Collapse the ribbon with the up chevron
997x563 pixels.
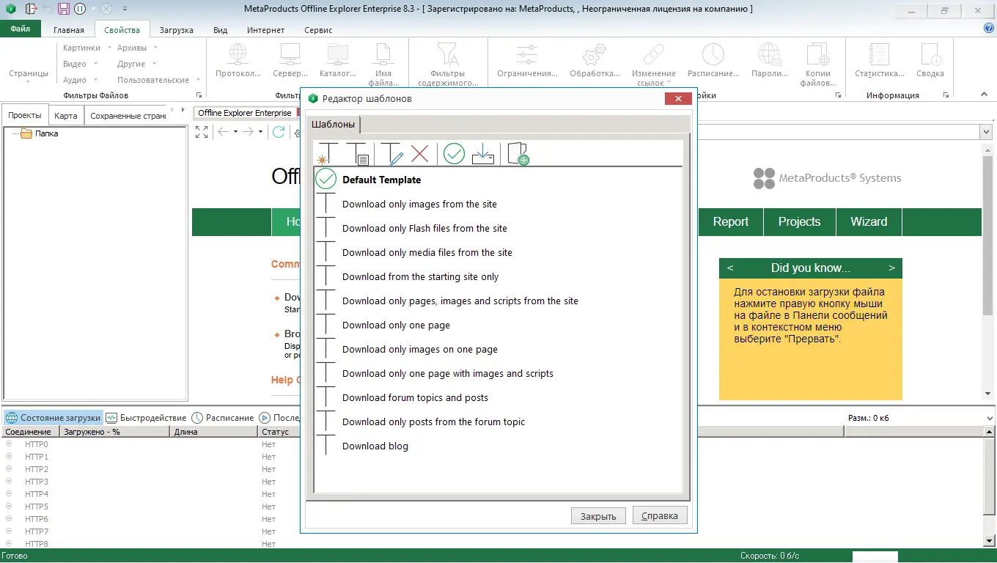pos(984,95)
